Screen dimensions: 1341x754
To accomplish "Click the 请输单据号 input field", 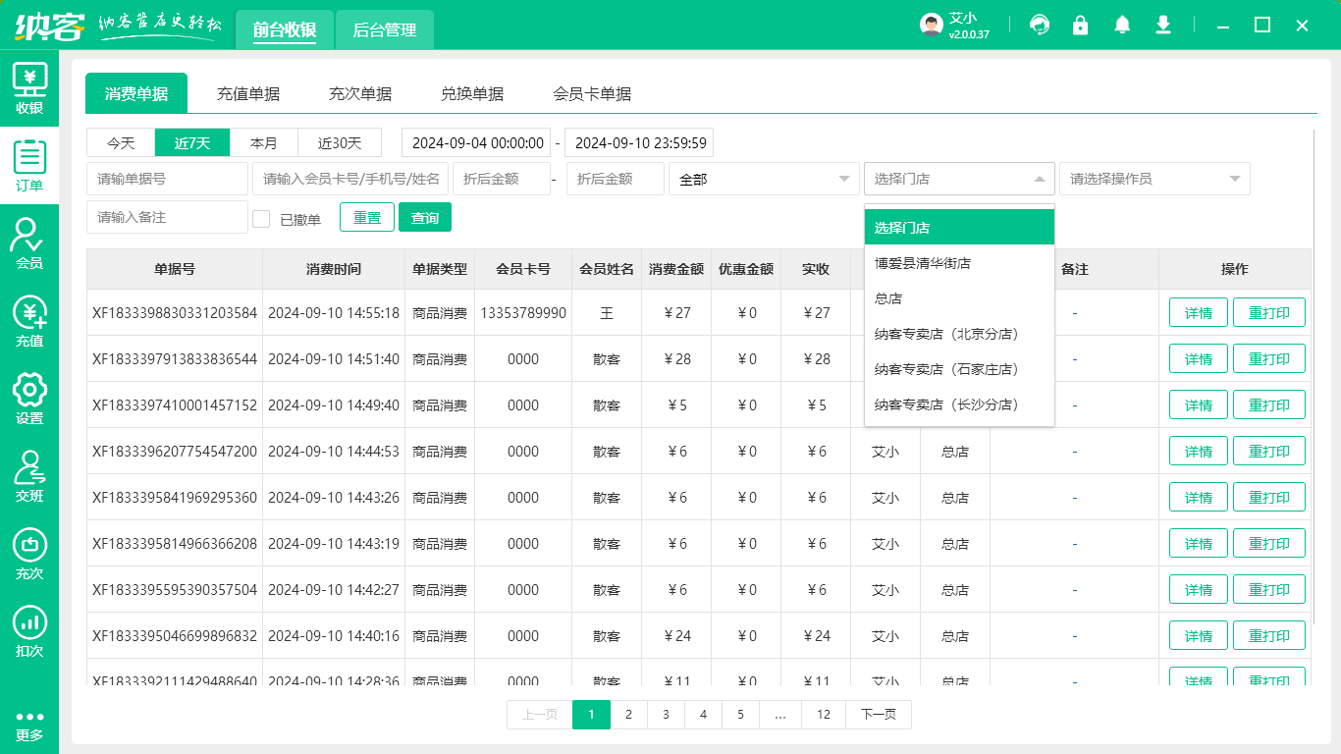I will coord(167,179).
